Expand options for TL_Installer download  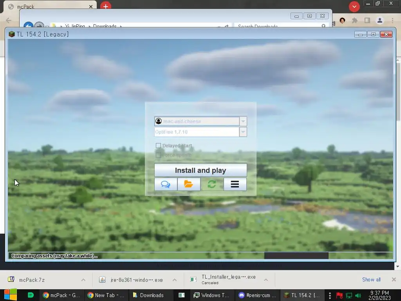click(x=266, y=280)
